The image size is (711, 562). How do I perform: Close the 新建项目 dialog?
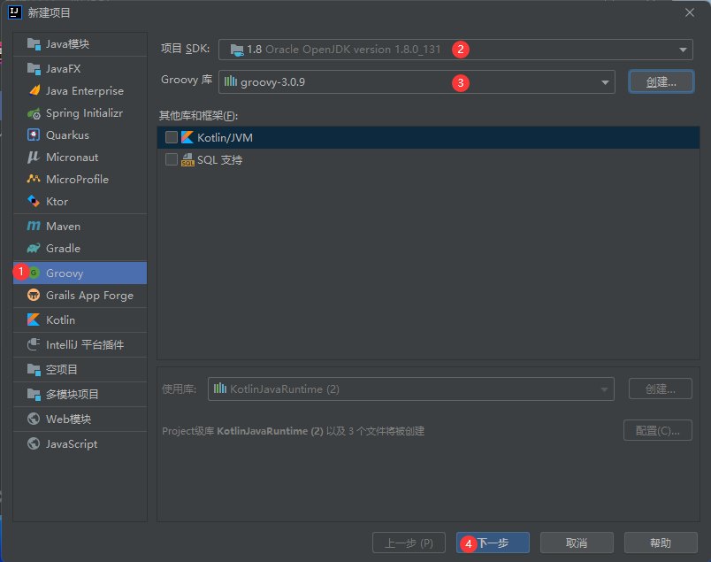(689, 12)
